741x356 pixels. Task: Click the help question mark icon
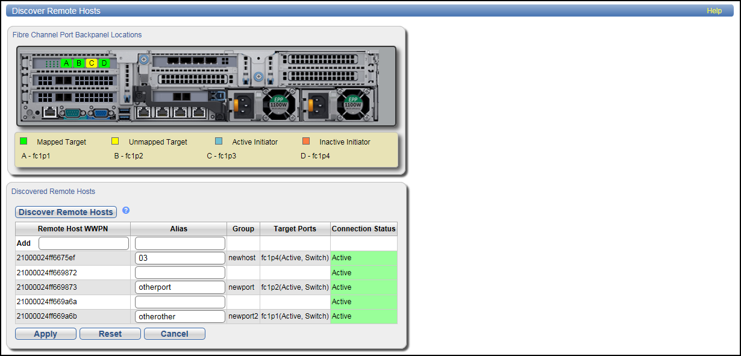coord(126,211)
